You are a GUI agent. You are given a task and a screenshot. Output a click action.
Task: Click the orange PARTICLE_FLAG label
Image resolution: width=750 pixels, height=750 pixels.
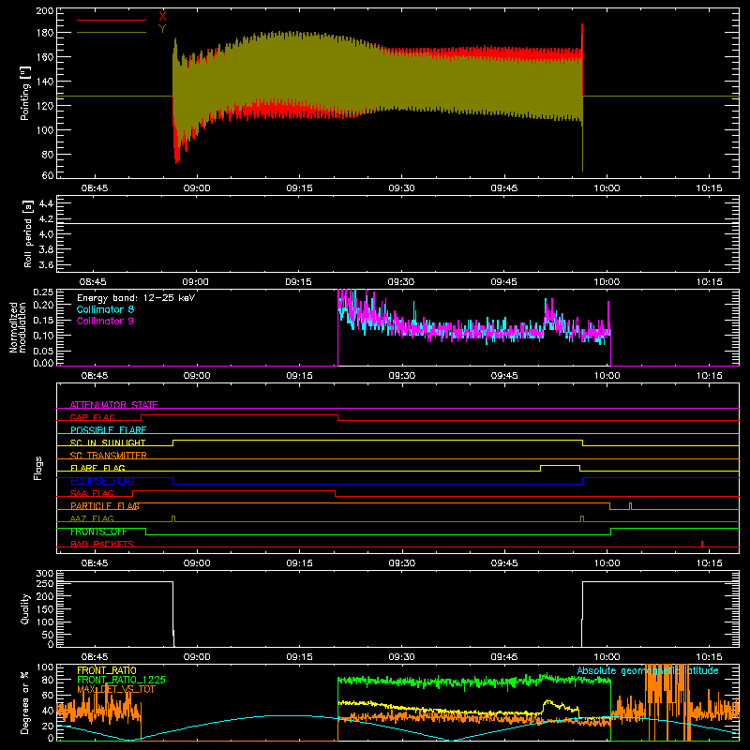pos(105,506)
